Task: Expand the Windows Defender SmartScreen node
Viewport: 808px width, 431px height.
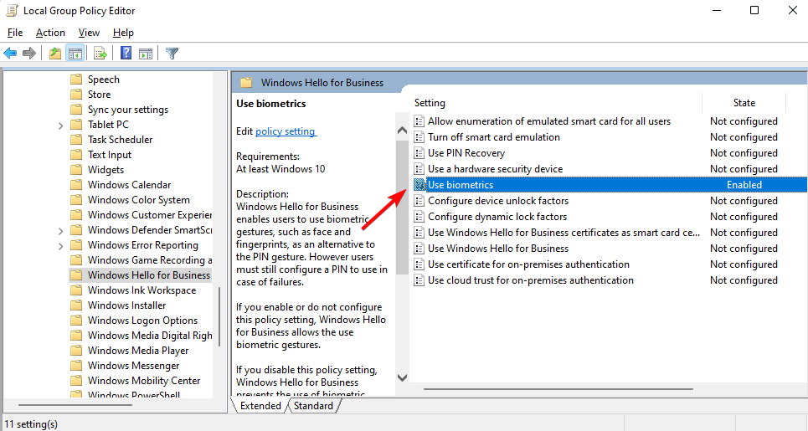Action: click(x=60, y=231)
